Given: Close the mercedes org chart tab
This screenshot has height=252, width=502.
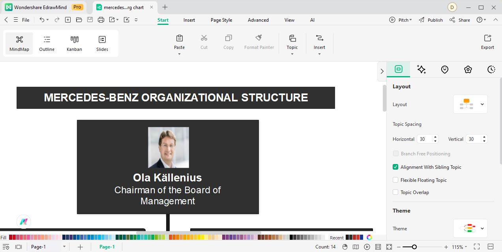Looking at the screenshot, I should click(x=152, y=7).
